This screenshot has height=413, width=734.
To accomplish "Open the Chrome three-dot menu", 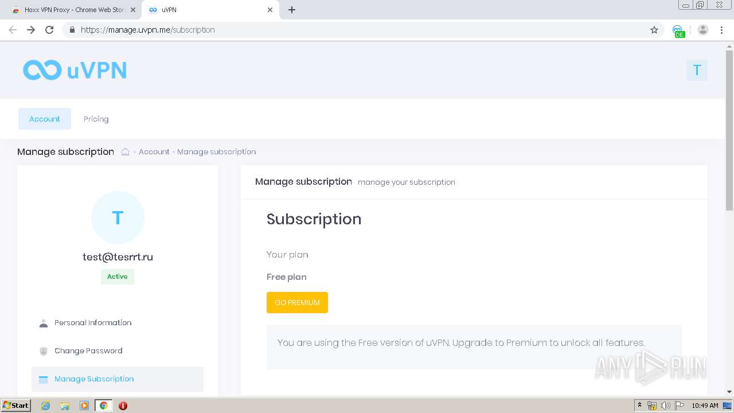I will coord(721,30).
